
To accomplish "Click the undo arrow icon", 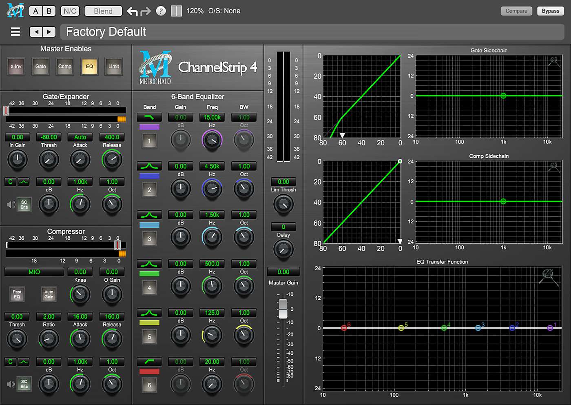I will [x=132, y=11].
